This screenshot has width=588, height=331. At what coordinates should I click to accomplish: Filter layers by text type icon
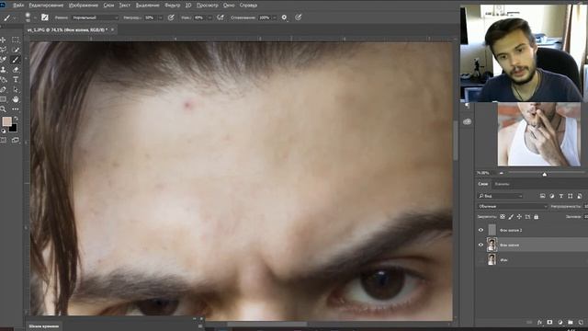[x=561, y=196]
